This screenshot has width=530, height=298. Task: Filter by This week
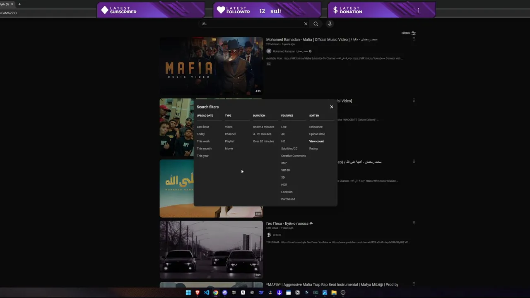(203, 141)
